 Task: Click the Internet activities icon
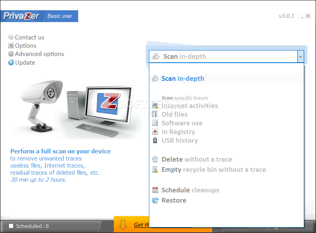click(x=155, y=105)
